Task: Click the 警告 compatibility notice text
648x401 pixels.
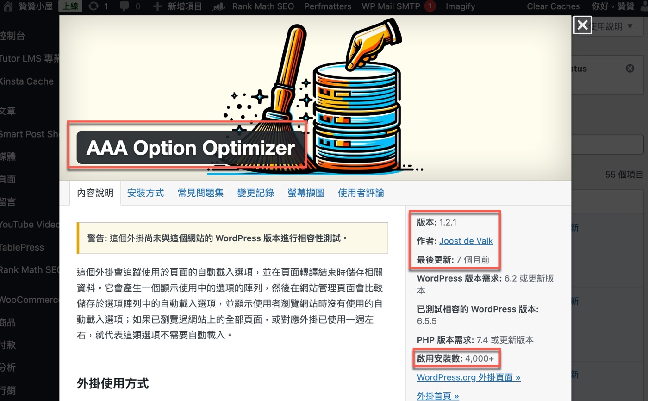Action: [217, 238]
